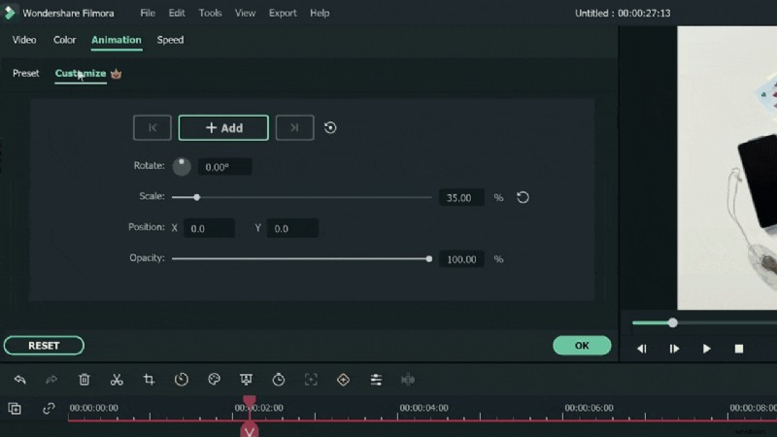Click the delete trash icon in timeline toolbar
The image size is (777, 437).
(x=84, y=380)
